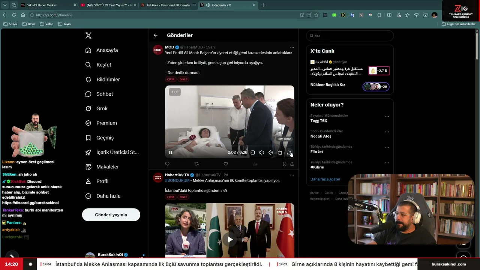Pause the MOD video

(171, 153)
